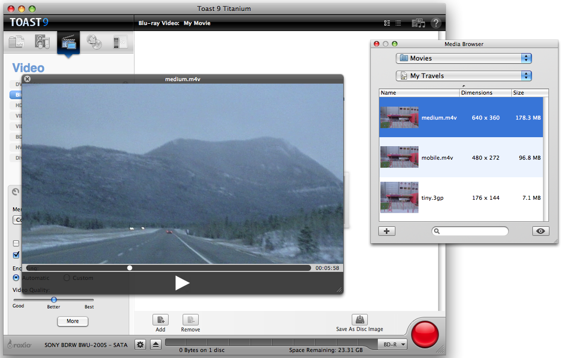Toggle the unchecked options checkbox
The height and width of the screenshot is (358, 563).
click(x=16, y=243)
